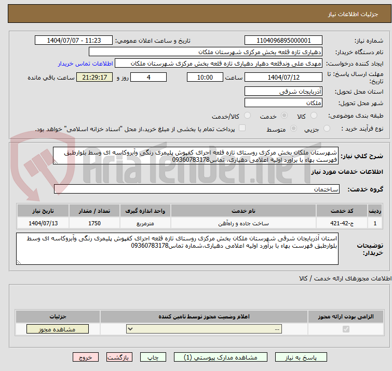Choose 'متوسط' purchase type radio
The width and height of the screenshot is (392, 371).
point(294,129)
